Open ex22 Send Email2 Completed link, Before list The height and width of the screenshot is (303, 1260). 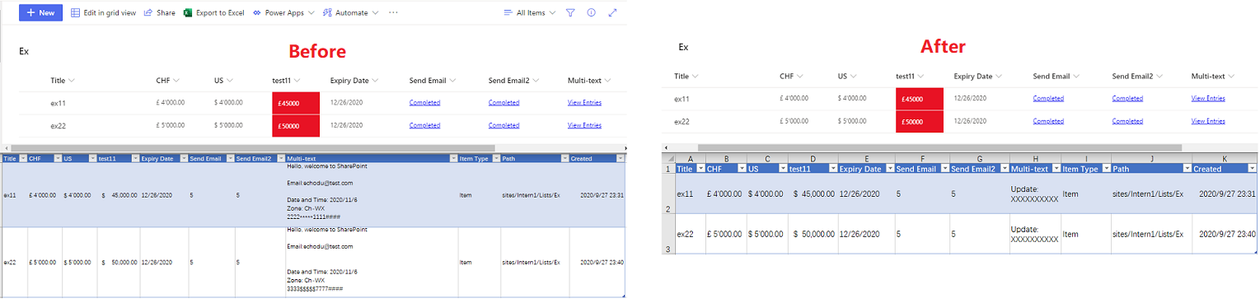[504, 126]
